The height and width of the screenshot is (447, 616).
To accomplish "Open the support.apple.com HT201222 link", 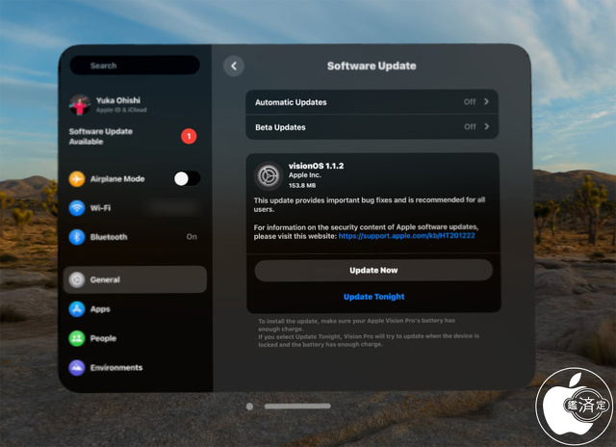I will (406, 236).
